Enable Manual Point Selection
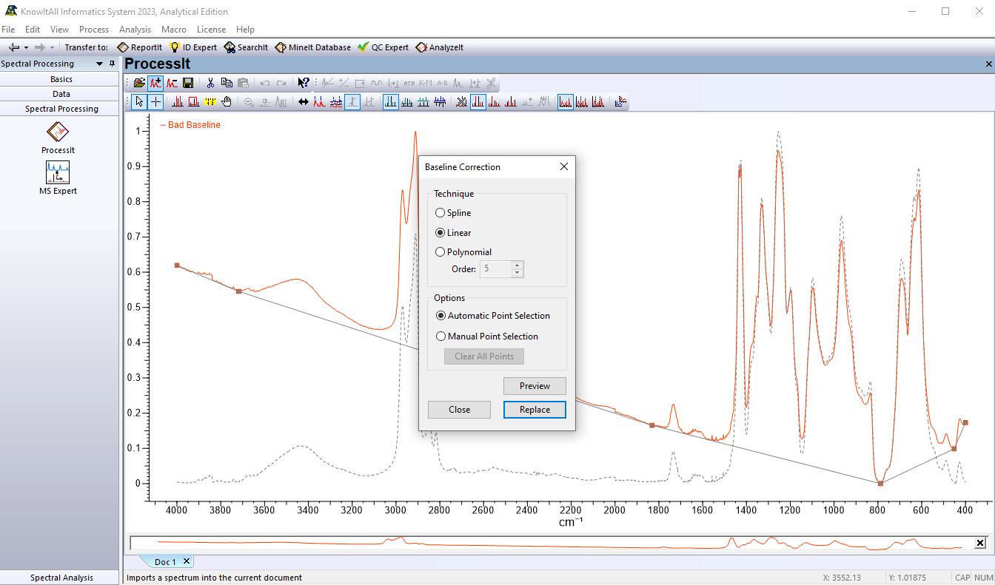Viewport: 995px width, 585px height. coord(441,337)
